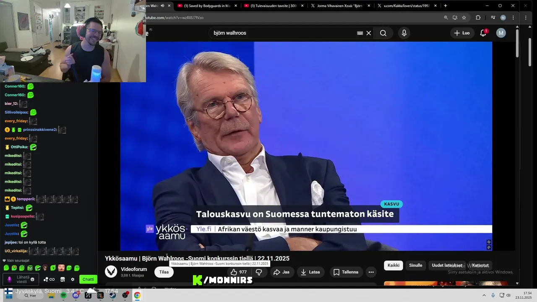537x302 pixels.
Task: Click the install app icon in address bar
Action: click(455, 18)
